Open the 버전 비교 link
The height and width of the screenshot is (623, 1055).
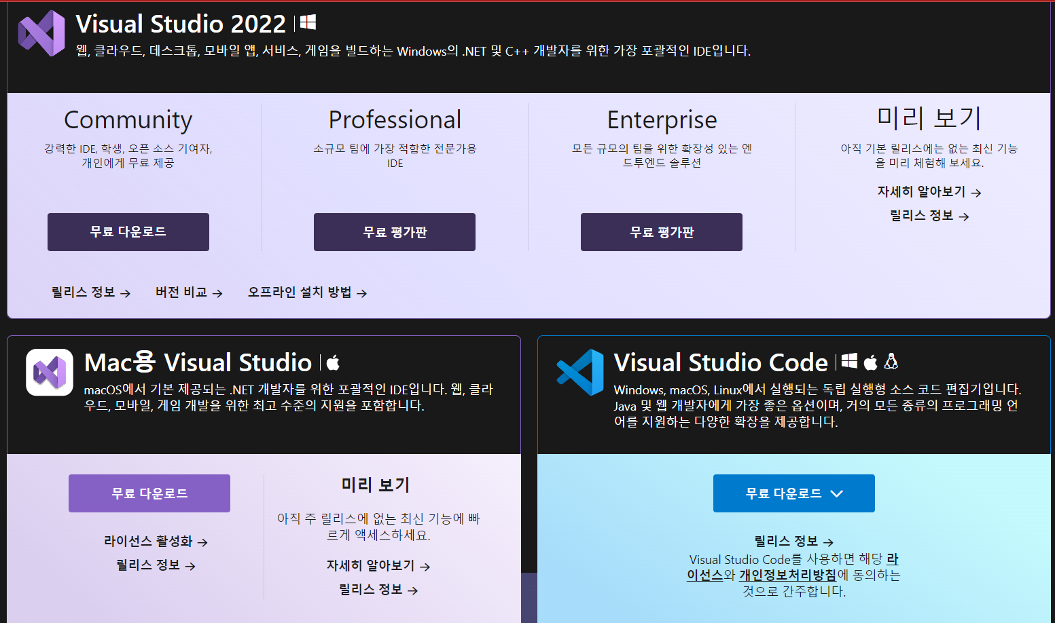189,292
